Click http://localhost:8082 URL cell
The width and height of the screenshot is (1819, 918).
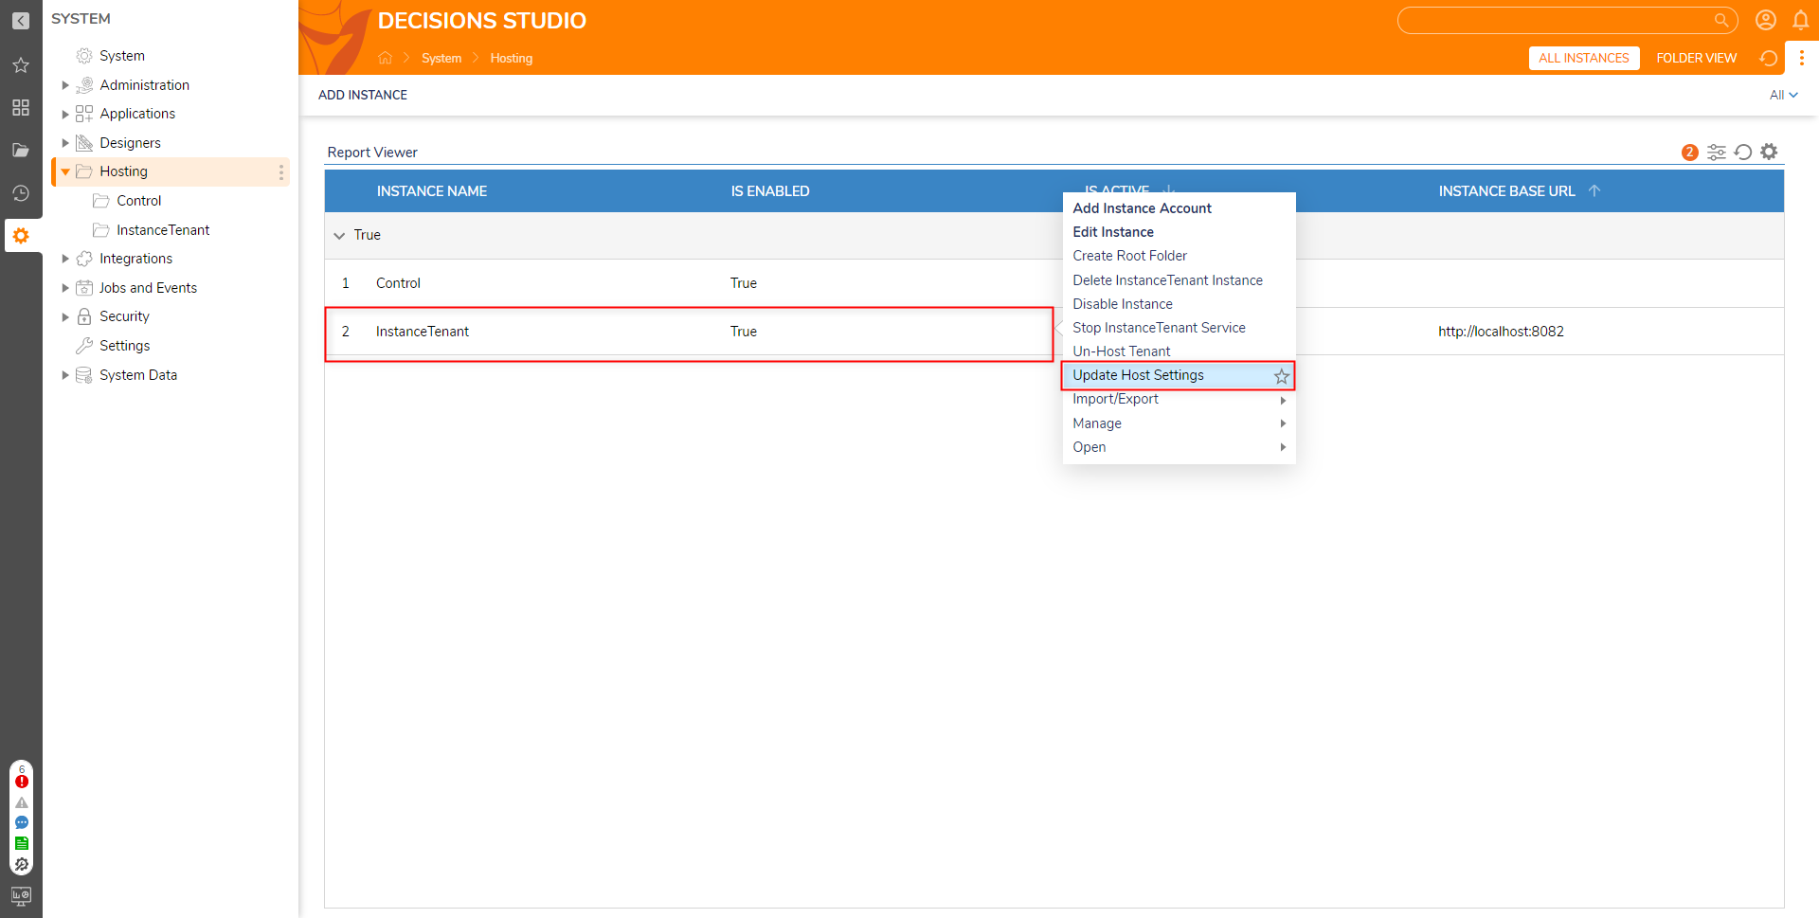(1501, 332)
